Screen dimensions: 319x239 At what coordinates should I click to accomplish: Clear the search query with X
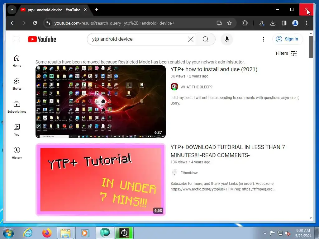[x=191, y=39]
